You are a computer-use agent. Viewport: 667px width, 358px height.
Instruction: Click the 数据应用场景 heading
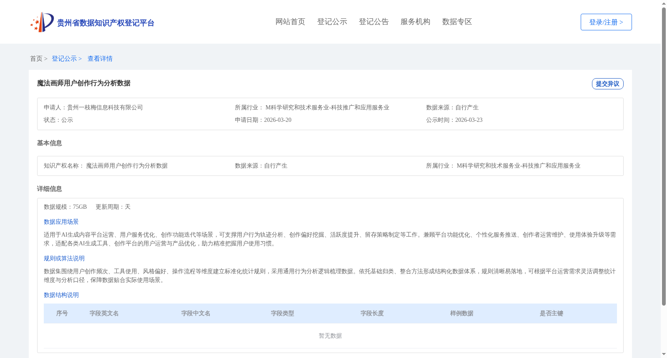click(x=61, y=222)
